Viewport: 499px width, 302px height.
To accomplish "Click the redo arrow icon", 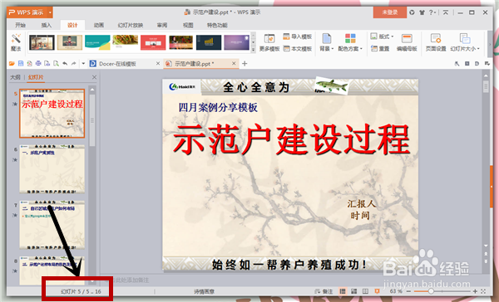I will (x=74, y=64).
